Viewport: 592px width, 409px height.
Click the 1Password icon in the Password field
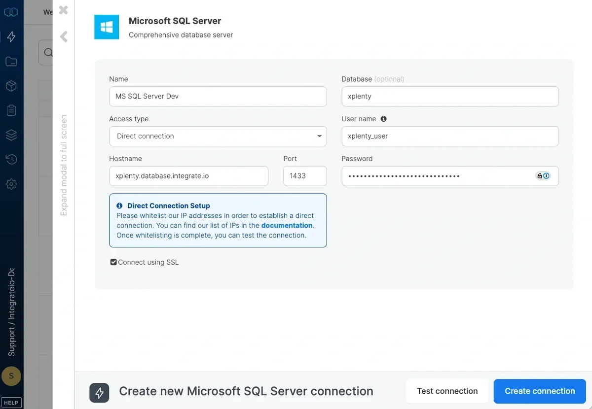click(x=546, y=175)
